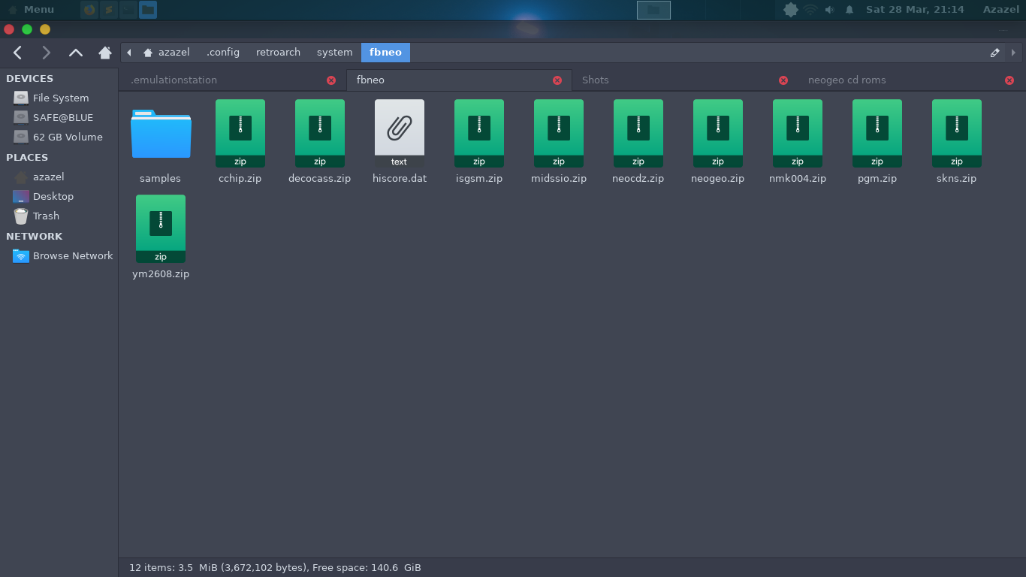Image resolution: width=1026 pixels, height=577 pixels.
Task: Open Desktop place in the sidebar
Action: [x=59, y=196]
